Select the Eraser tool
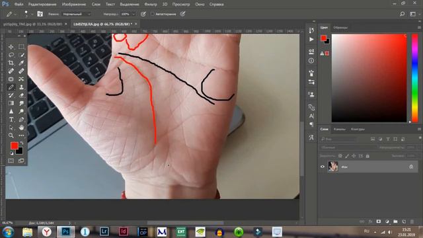This screenshot has height=238, width=423. pos(21,95)
